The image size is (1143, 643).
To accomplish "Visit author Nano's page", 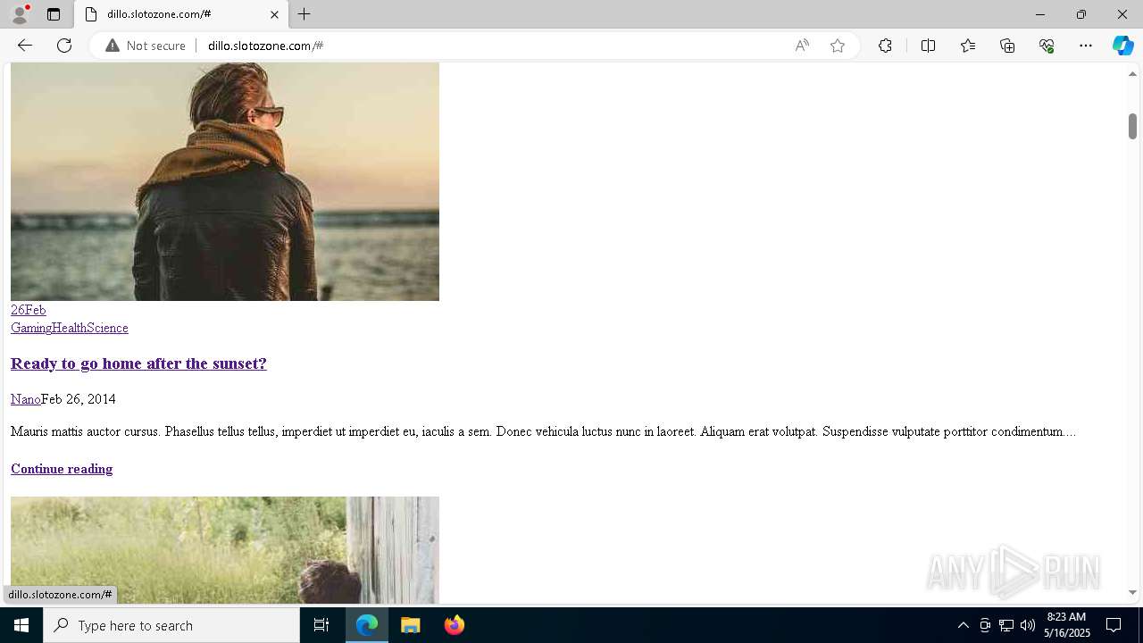I will (26, 399).
